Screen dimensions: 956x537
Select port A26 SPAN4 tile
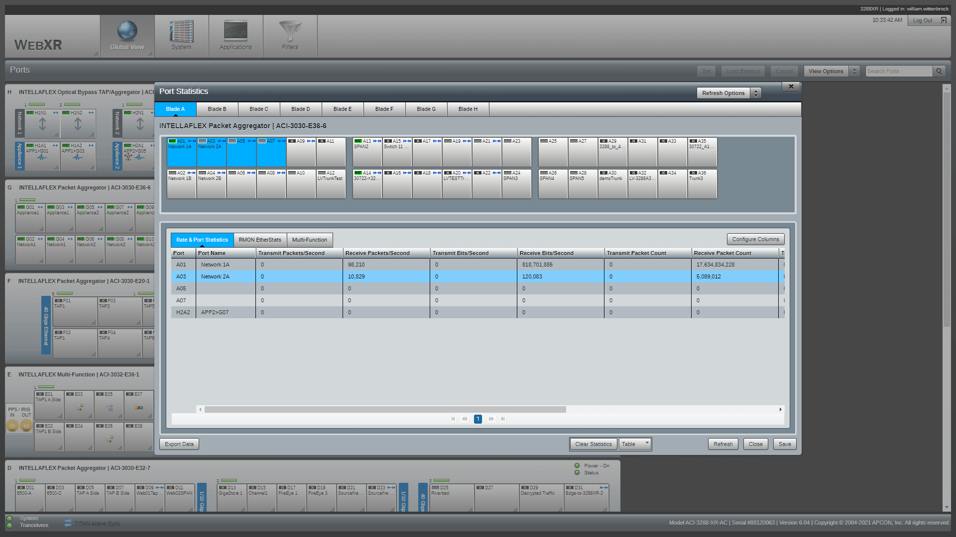pyautogui.click(x=553, y=184)
